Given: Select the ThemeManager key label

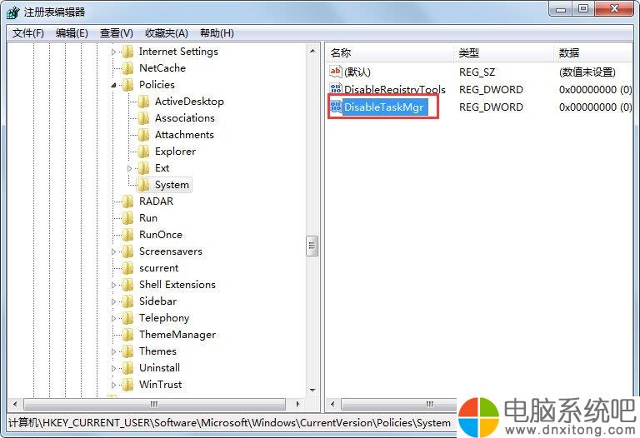Looking at the screenshot, I should click(177, 335).
